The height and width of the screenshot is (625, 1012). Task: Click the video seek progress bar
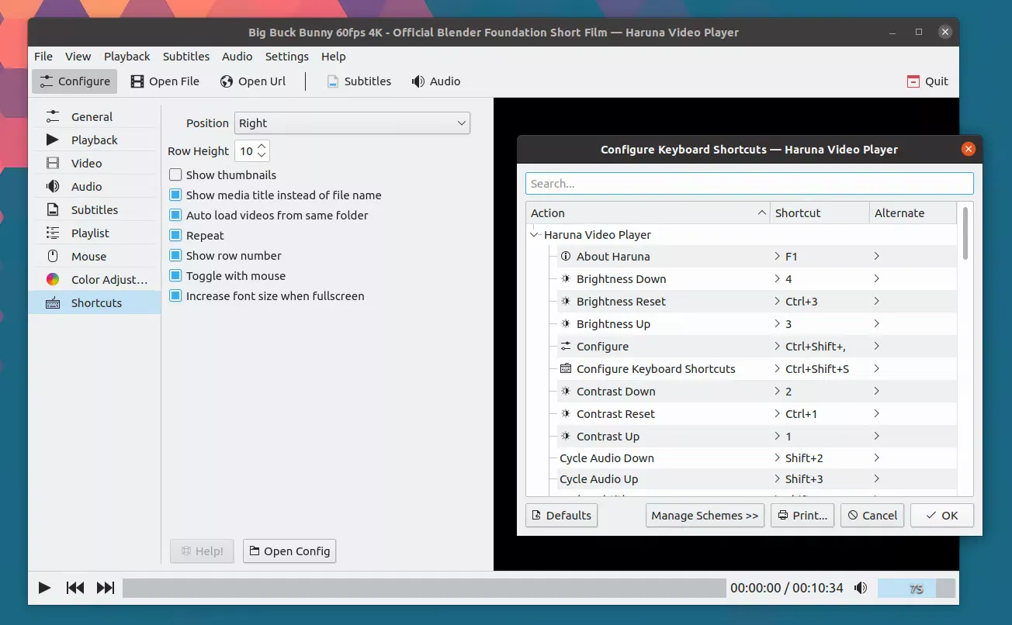(x=423, y=588)
